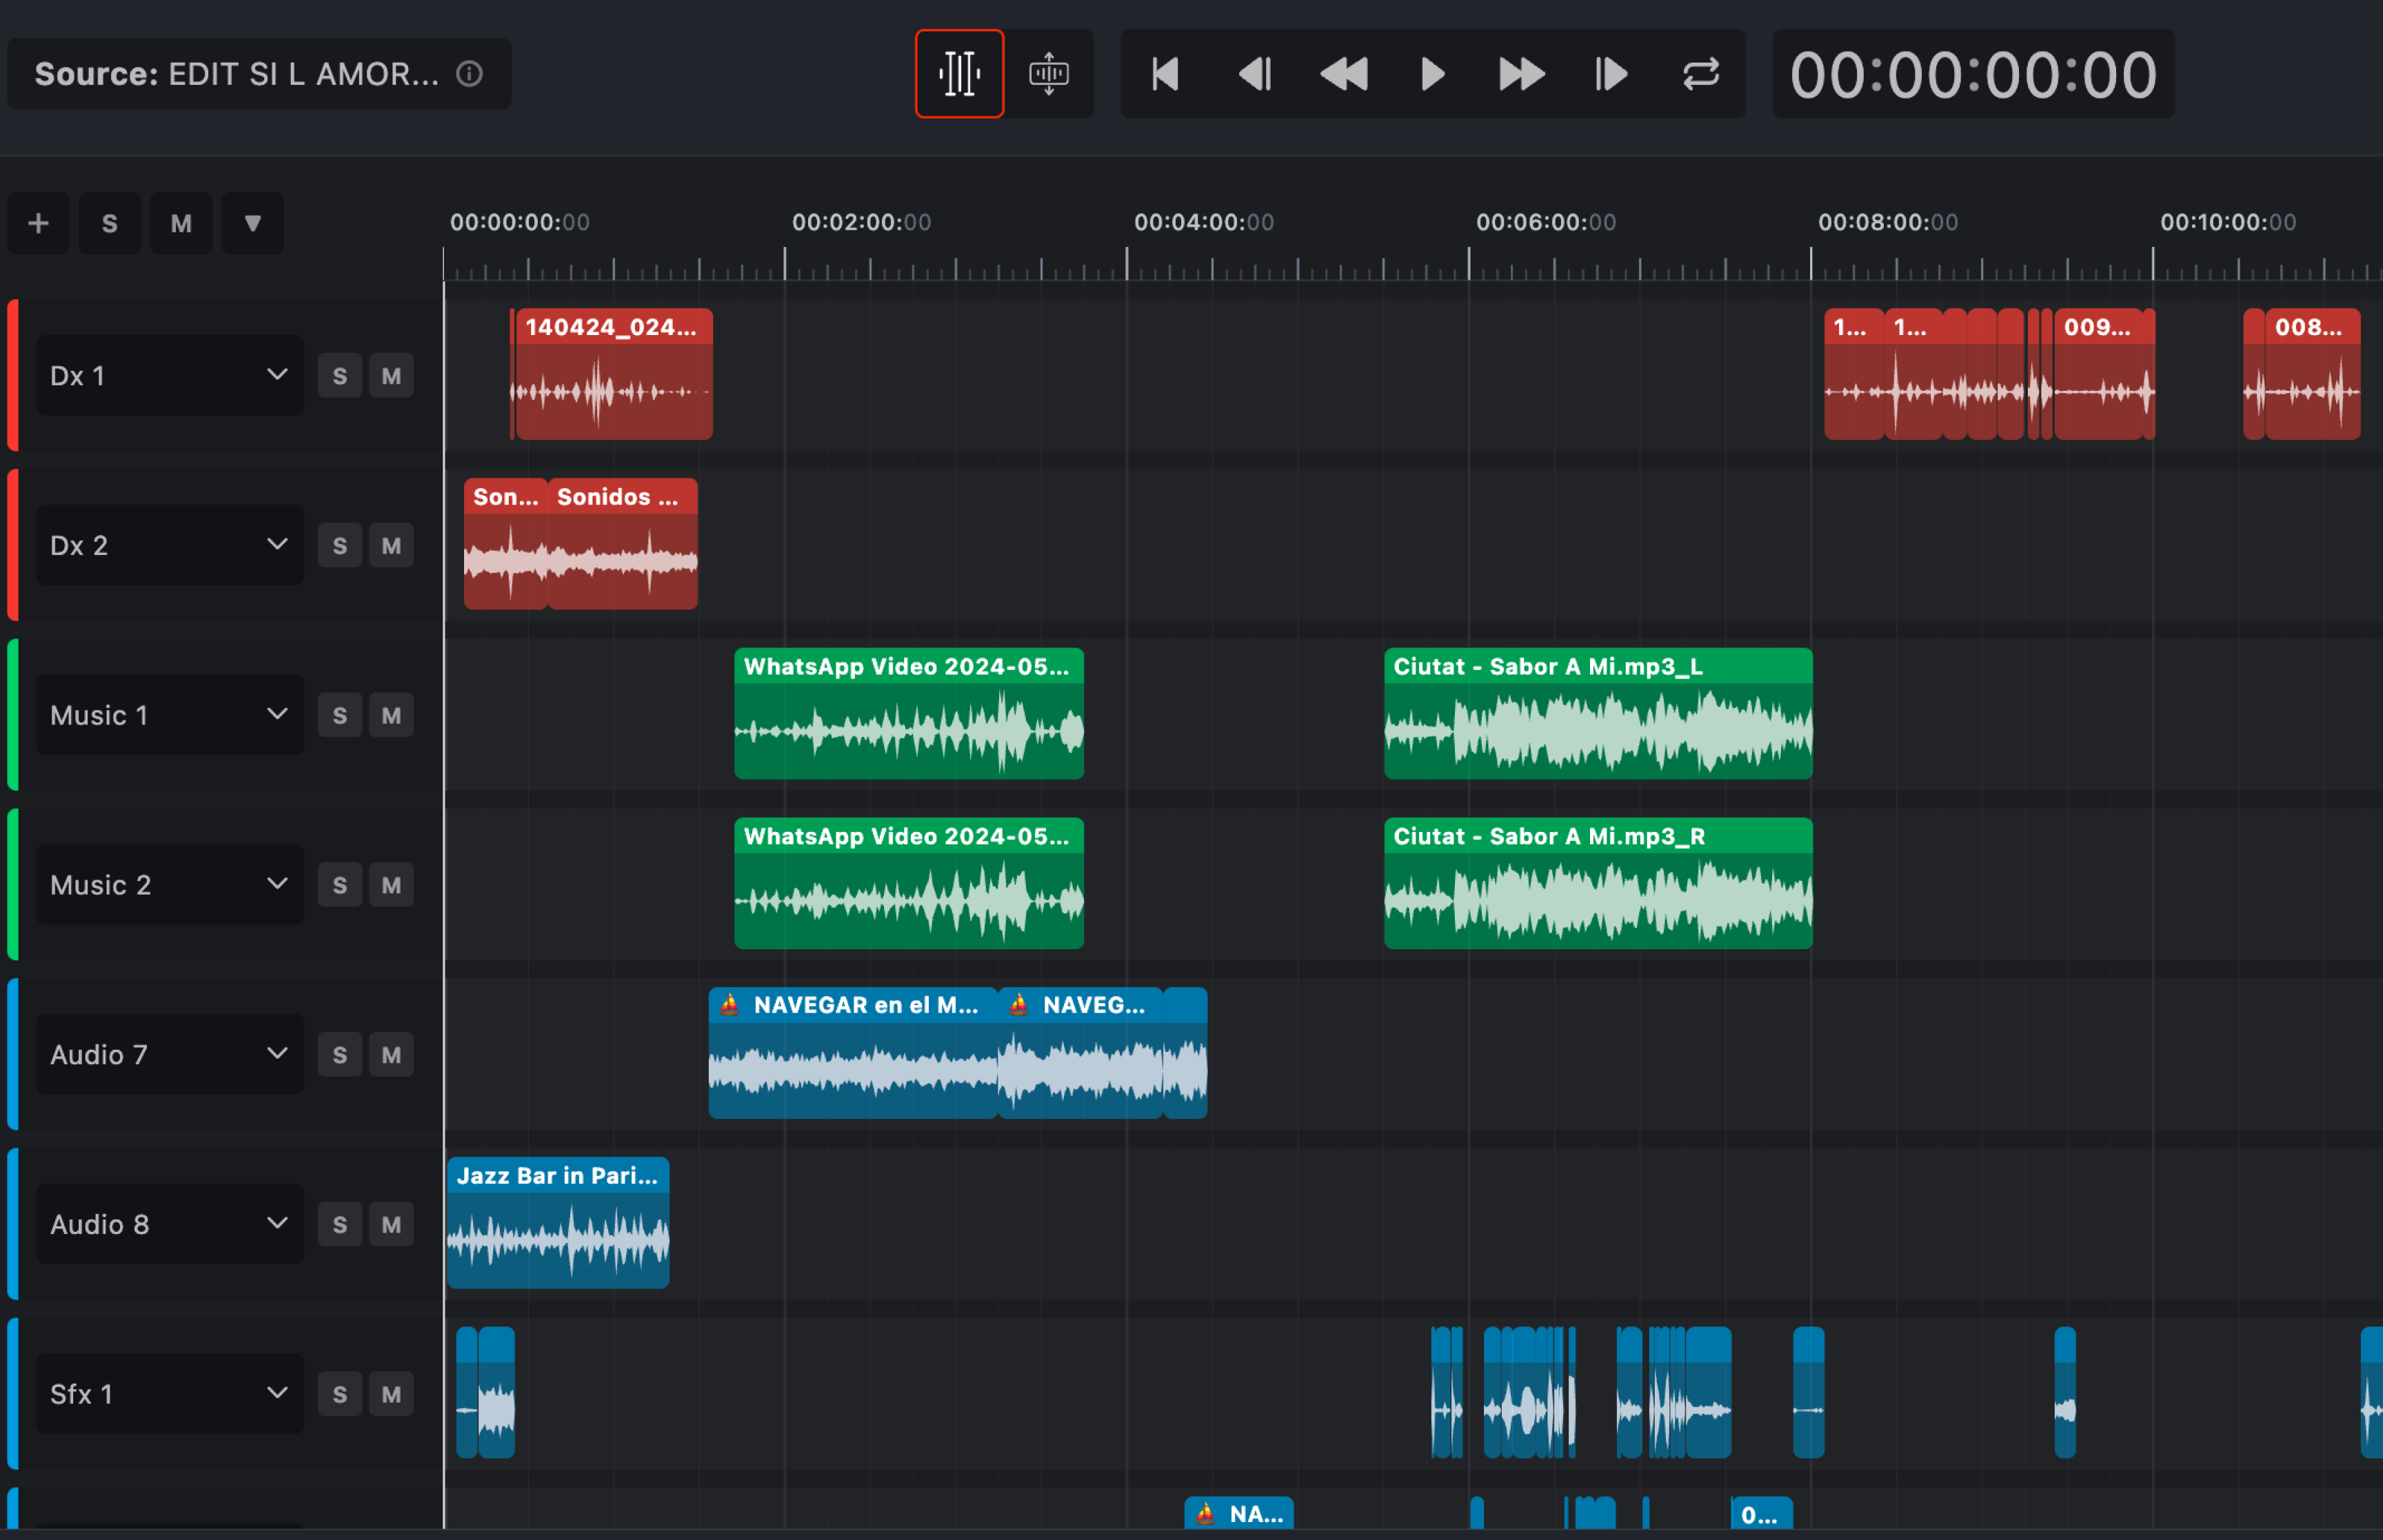Click the global Solo S button
This screenshot has width=2383, height=1540.
(x=110, y=223)
